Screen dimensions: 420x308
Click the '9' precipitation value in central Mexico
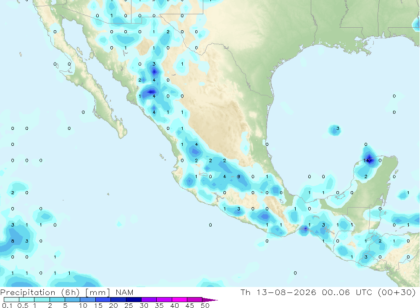coord(239,176)
